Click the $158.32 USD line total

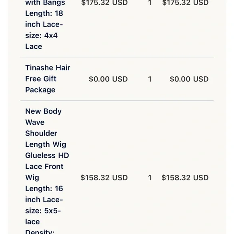[x=185, y=178]
